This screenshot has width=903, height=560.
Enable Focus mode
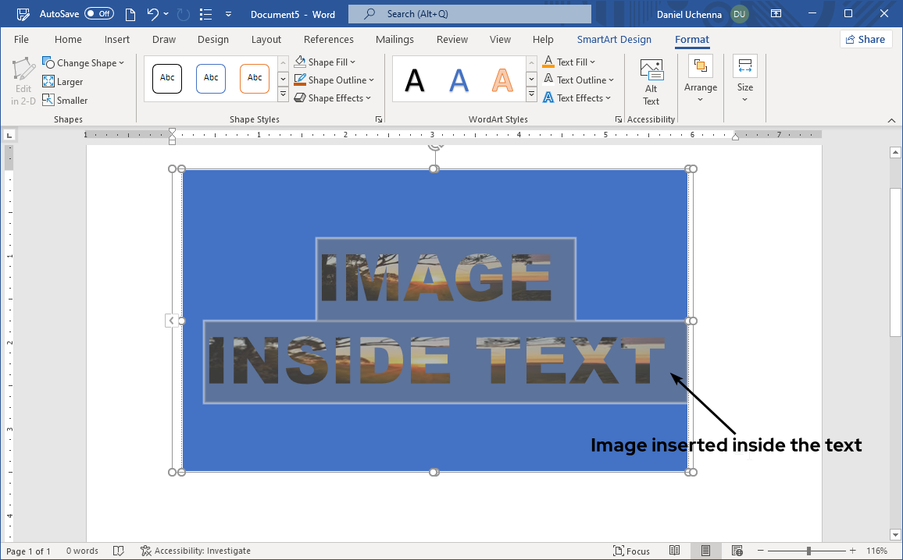(x=631, y=551)
